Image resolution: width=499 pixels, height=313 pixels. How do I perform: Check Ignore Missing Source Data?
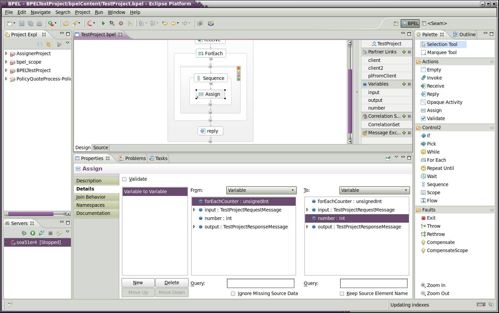[x=233, y=294]
